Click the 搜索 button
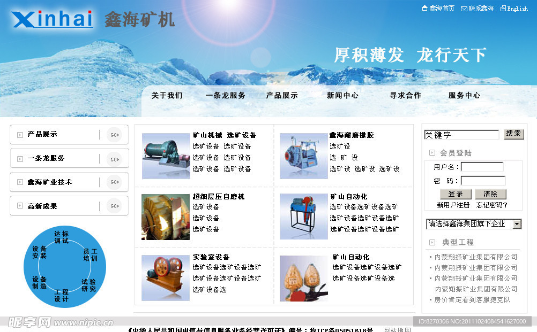 point(514,134)
